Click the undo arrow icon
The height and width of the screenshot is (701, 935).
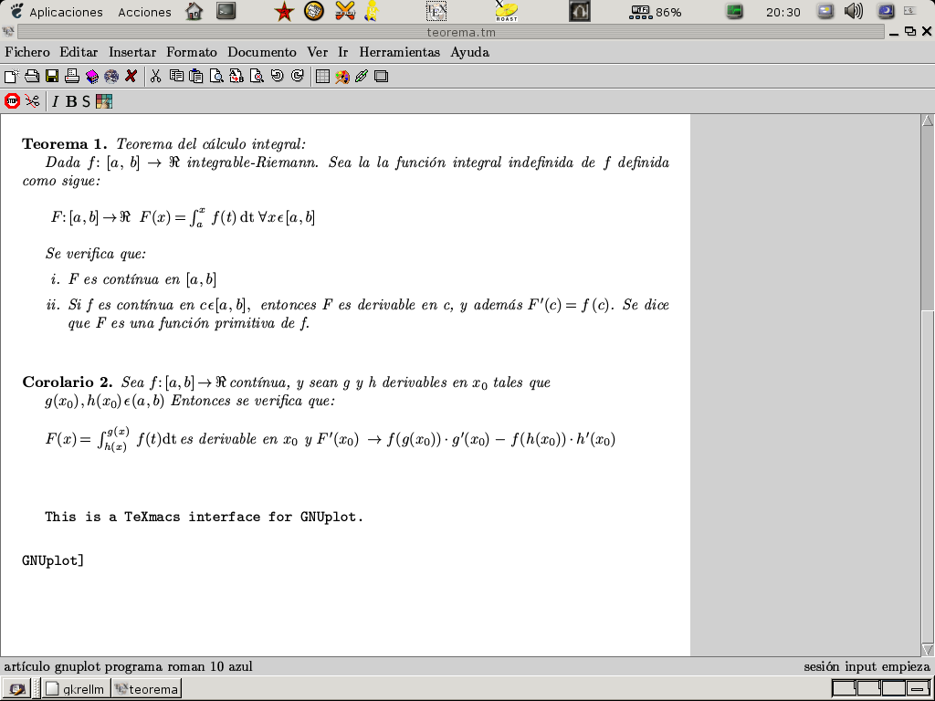278,77
